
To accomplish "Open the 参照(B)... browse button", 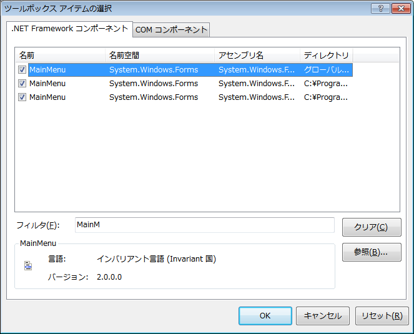I will pos(372,252).
